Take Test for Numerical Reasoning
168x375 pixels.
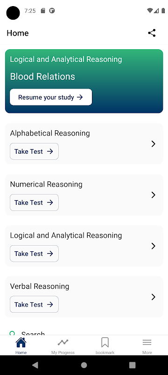(x=34, y=202)
